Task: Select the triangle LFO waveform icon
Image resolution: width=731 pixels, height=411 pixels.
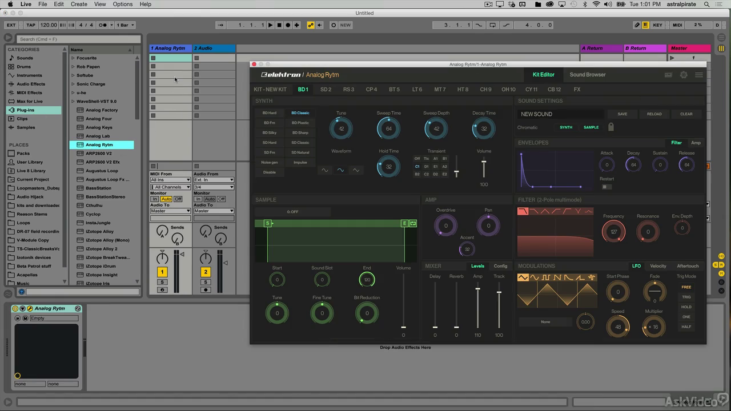Action: point(523,277)
